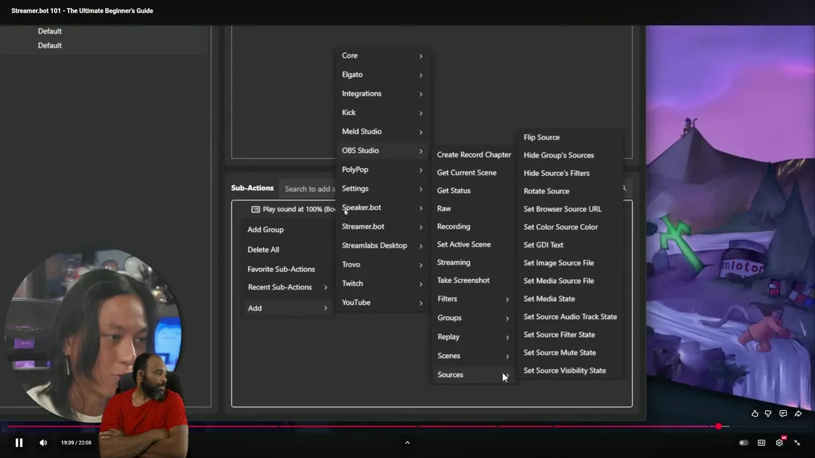Open the YouTube menu entry

pyautogui.click(x=382, y=303)
